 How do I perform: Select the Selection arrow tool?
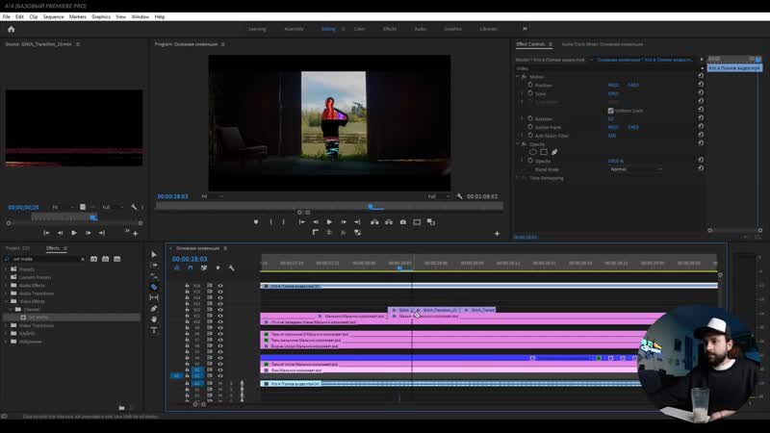point(154,254)
